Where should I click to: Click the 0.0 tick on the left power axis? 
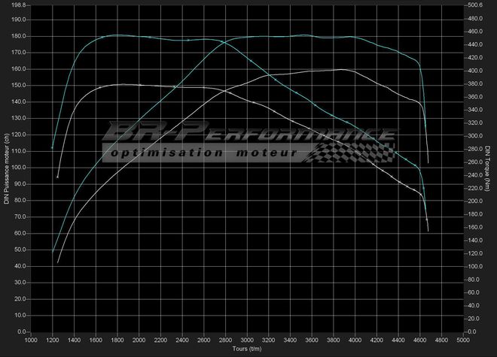23,331
